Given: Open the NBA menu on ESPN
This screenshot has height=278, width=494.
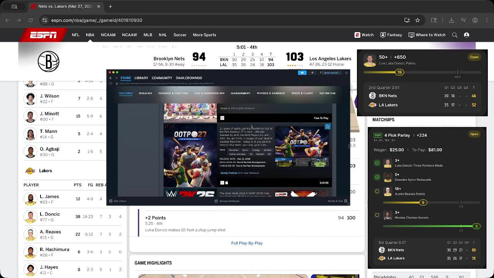Looking at the screenshot, I should pos(90,35).
